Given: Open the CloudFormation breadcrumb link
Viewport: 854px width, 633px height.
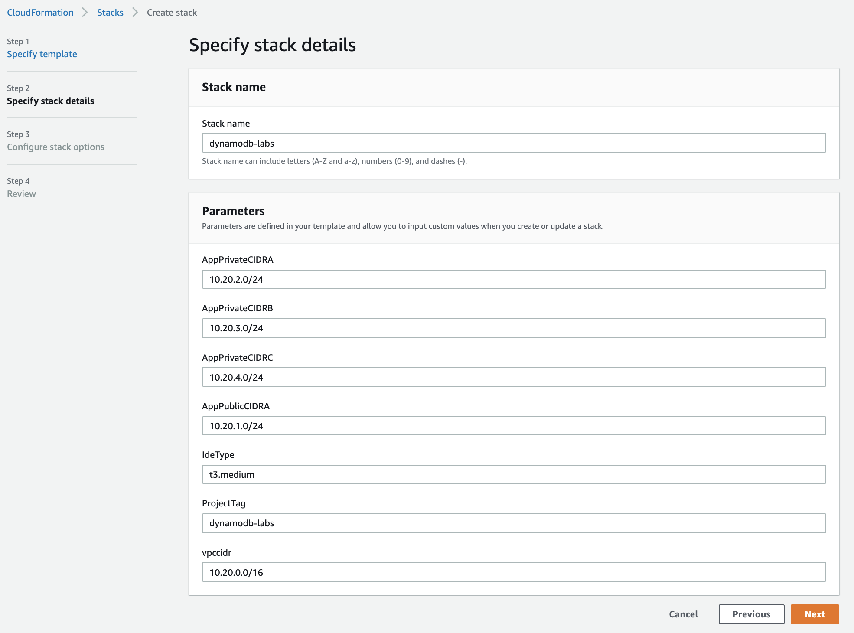Looking at the screenshot, I should tap(40, 13).
